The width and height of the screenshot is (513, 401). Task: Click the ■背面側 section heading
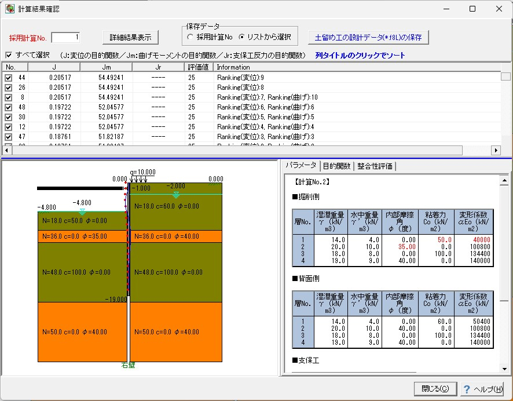(306, 279)
